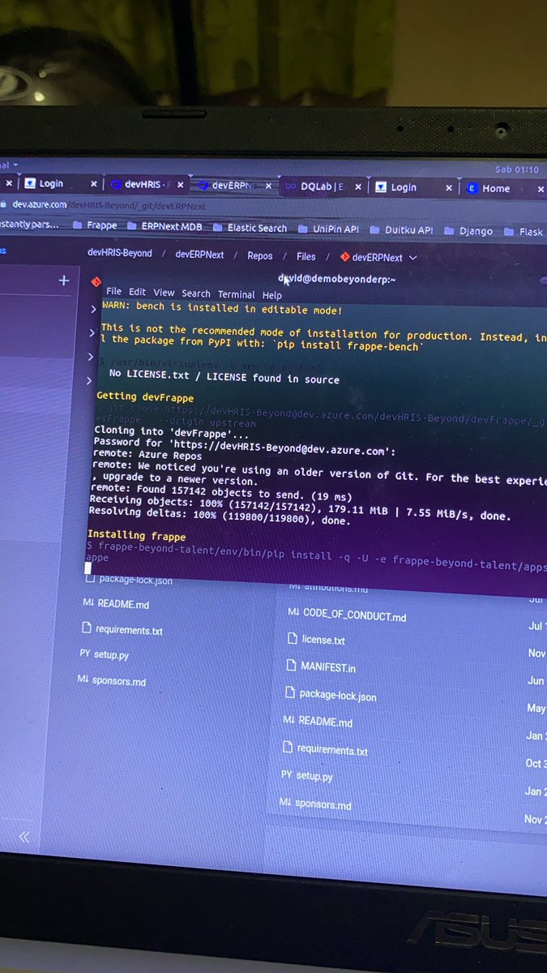Open the ERPNext MDB bookmark folder

click(x=163, y=227)
